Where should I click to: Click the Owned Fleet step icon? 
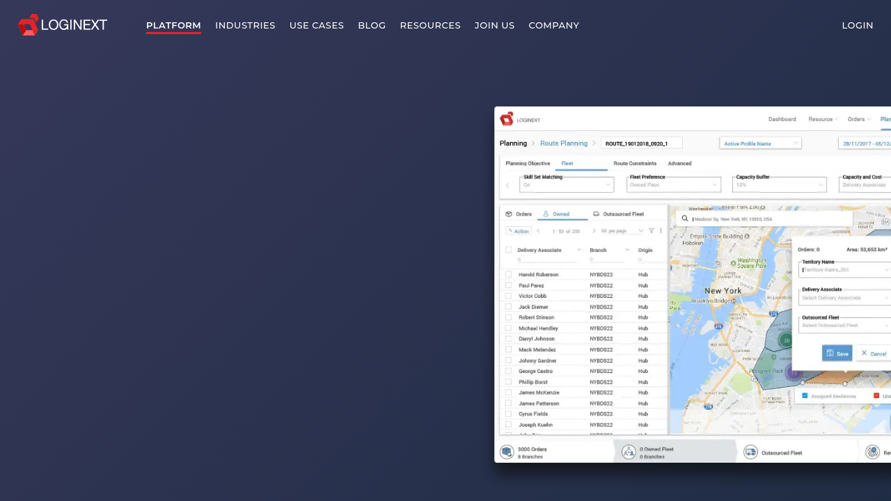coord(629,452)
